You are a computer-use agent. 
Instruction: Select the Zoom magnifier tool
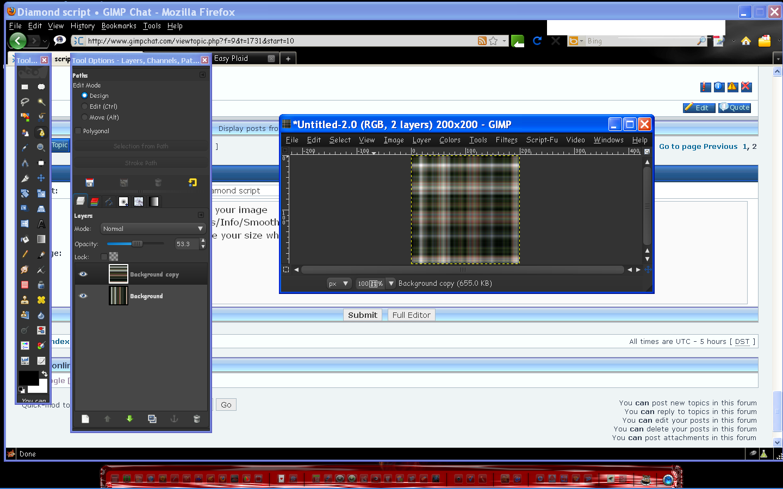tap(41, 147)
